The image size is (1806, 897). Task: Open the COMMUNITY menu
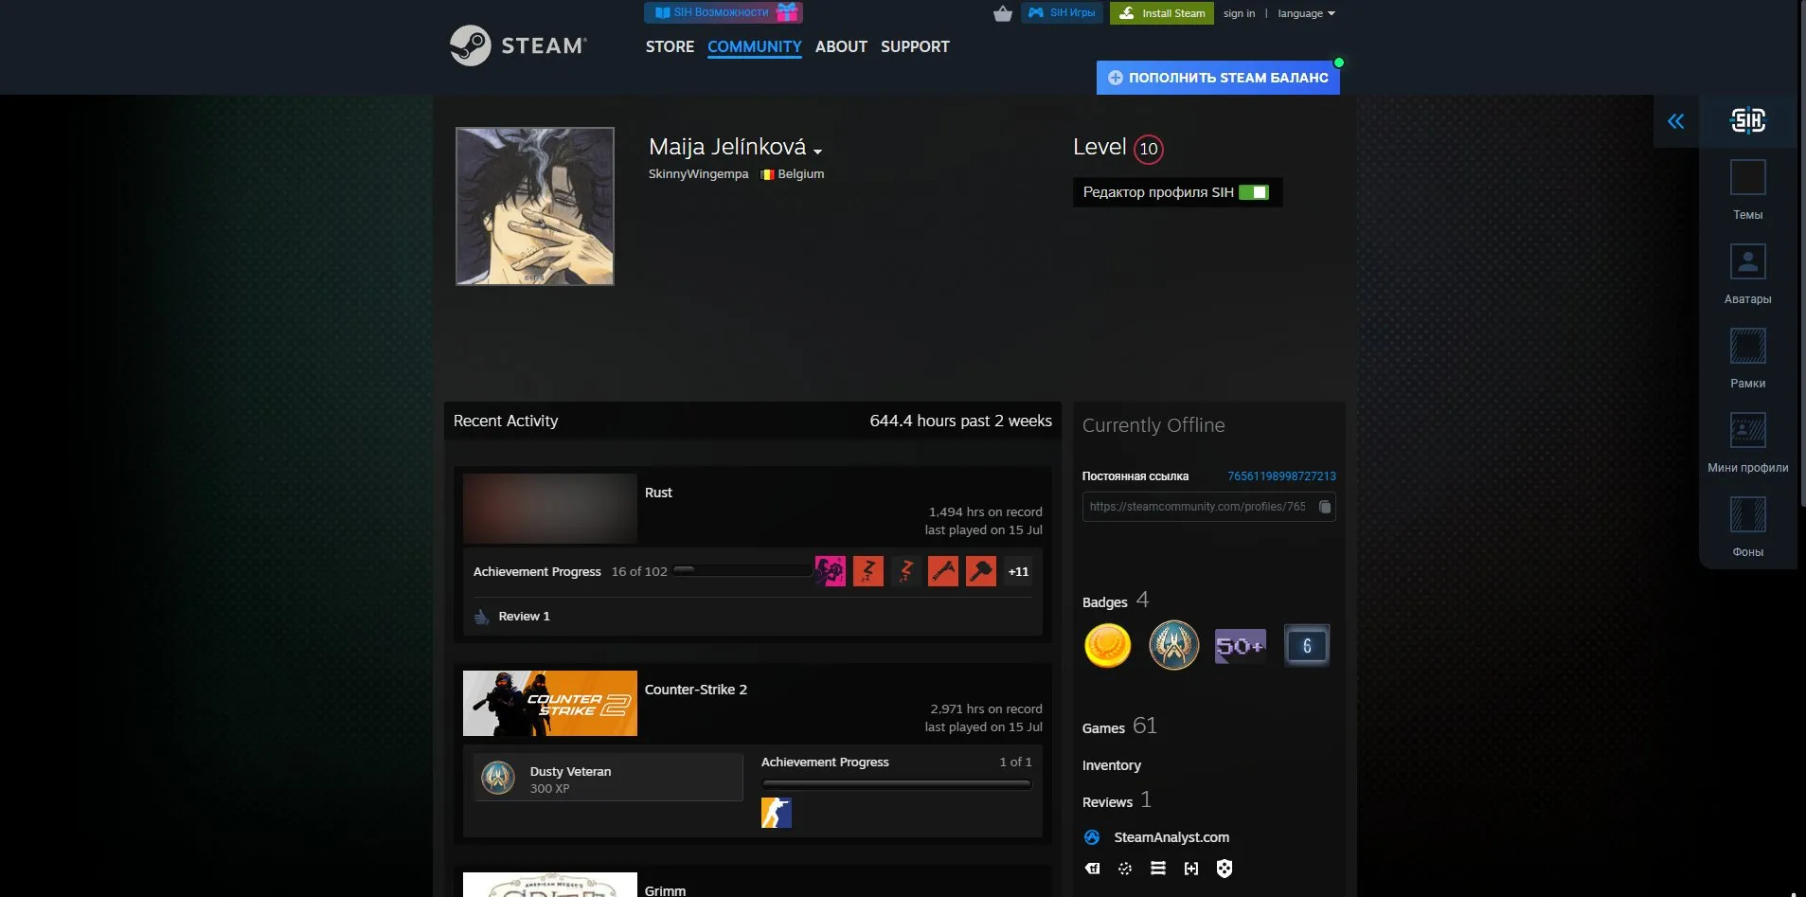[755, 46]
